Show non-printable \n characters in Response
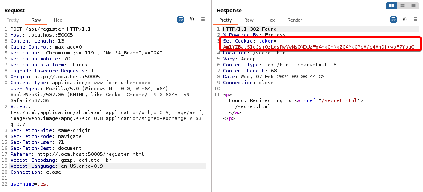The image size is (423, 192). point(405,20)
